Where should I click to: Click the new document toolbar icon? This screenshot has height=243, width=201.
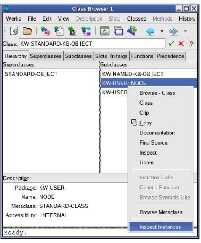14,31
